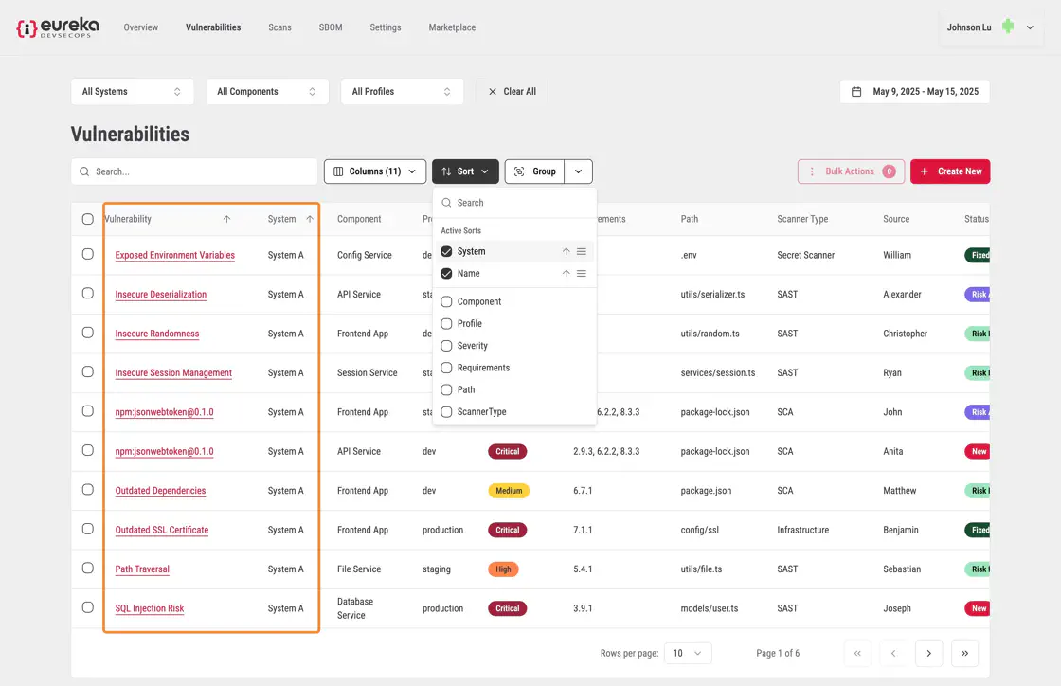The height and width of the screenshot is (686, 1061).
Task: Enable the Severity sort checkbox
Action: click(x=446, y=346)
